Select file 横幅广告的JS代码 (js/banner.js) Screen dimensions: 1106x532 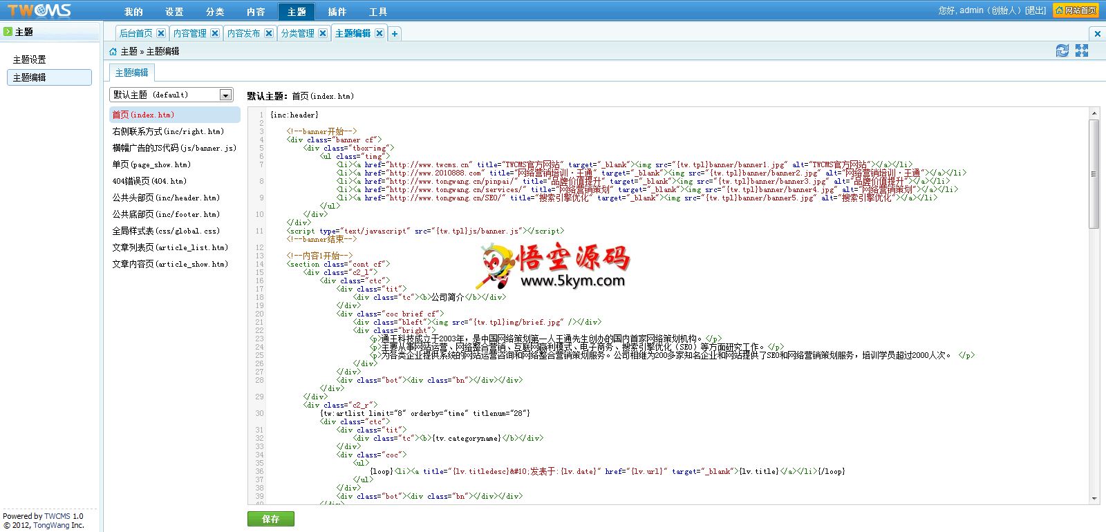(175, 148)
